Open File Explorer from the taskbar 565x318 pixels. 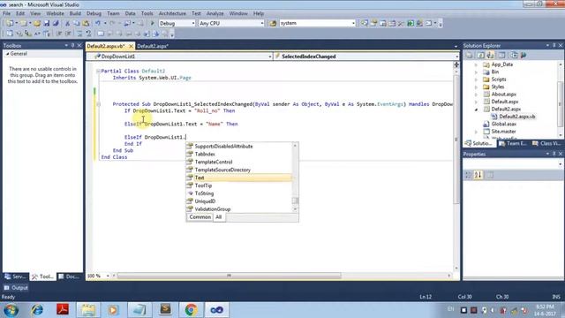(x=88, y=310)
